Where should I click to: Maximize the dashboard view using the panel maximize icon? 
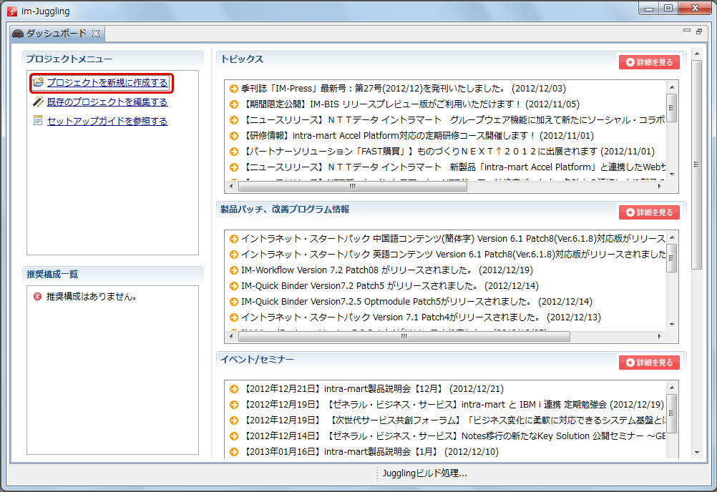coord(698,31)
